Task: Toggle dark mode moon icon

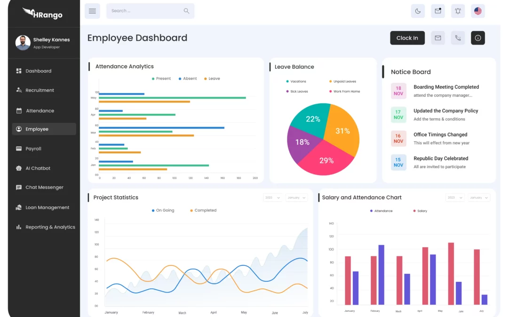Action: [x=418, y=11]
